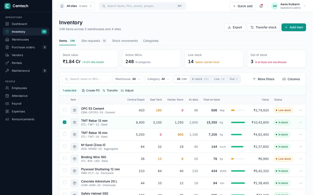Click Transfer stock button

click(263, 27)
